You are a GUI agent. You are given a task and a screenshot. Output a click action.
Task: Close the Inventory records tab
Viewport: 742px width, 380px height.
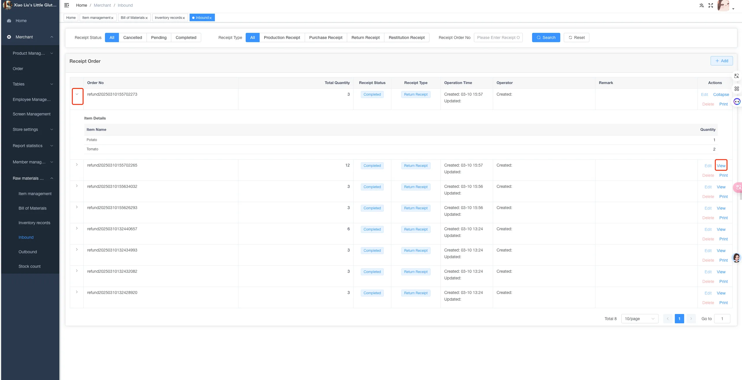[184, 18]
